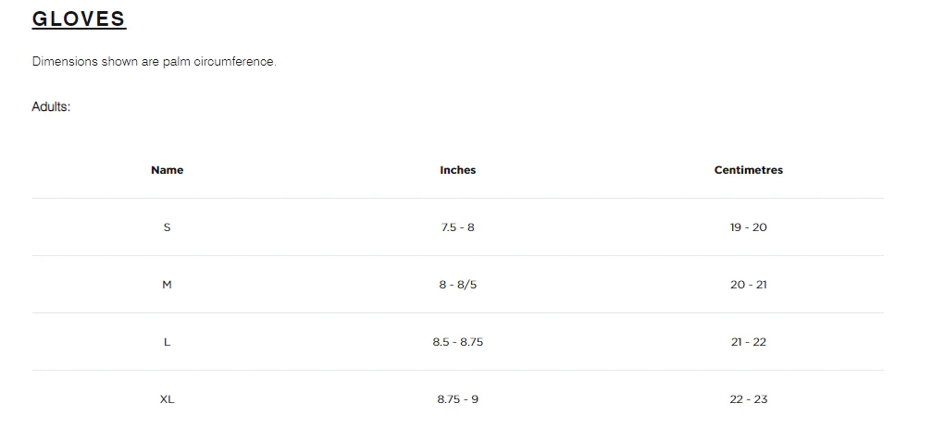Click the '20 - 21' centimetres cell
Screen dimensions: 932x440
(x=749, y=285)
